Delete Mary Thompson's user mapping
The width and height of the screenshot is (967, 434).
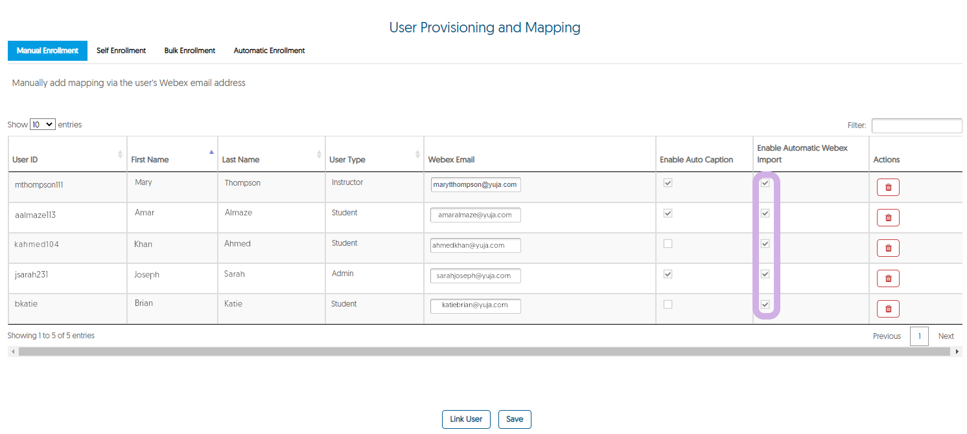point(887,188)
